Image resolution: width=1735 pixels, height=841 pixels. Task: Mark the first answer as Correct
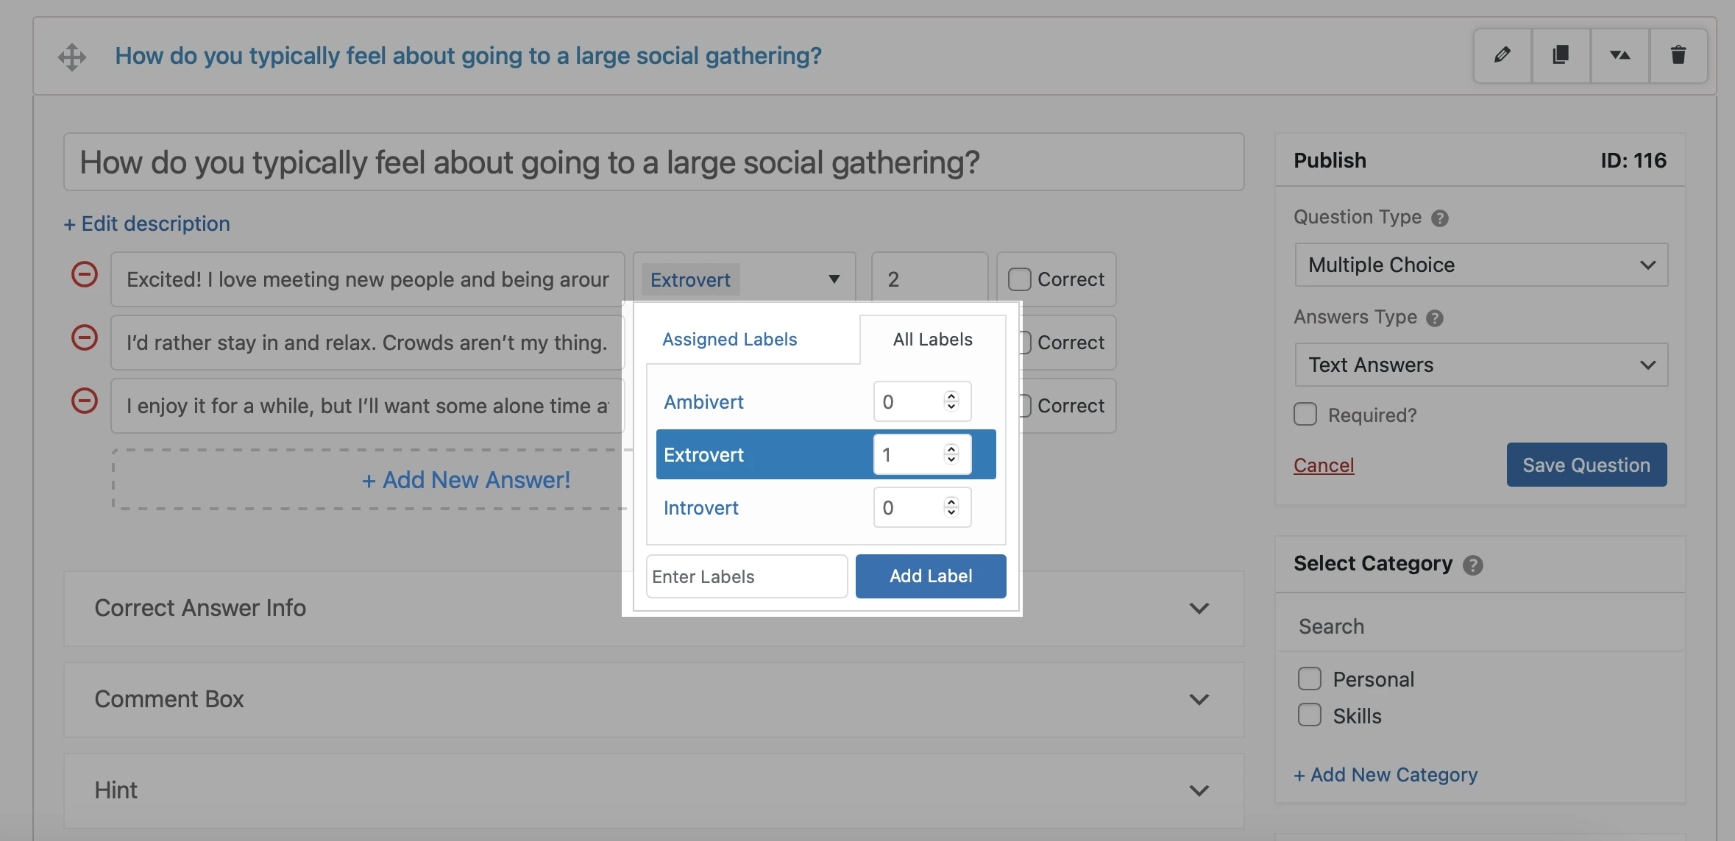1020,279
